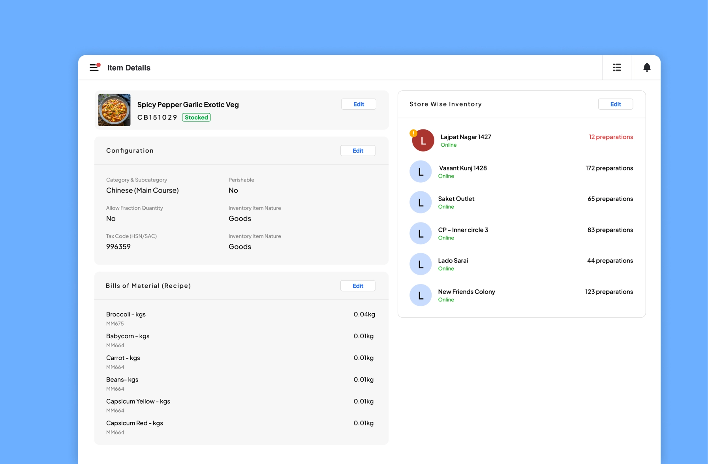Edit the Spicy Pepper Garlic item header
708x464 pixels.
pyautogui.click(x=359, y=104)
